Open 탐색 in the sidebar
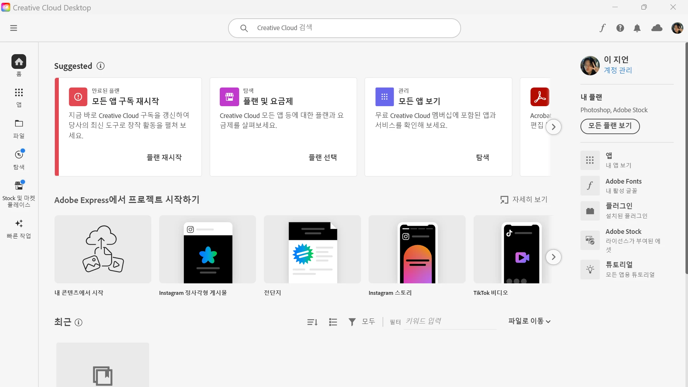This screenshot has height=387, width=688. [x=19, y=160]
